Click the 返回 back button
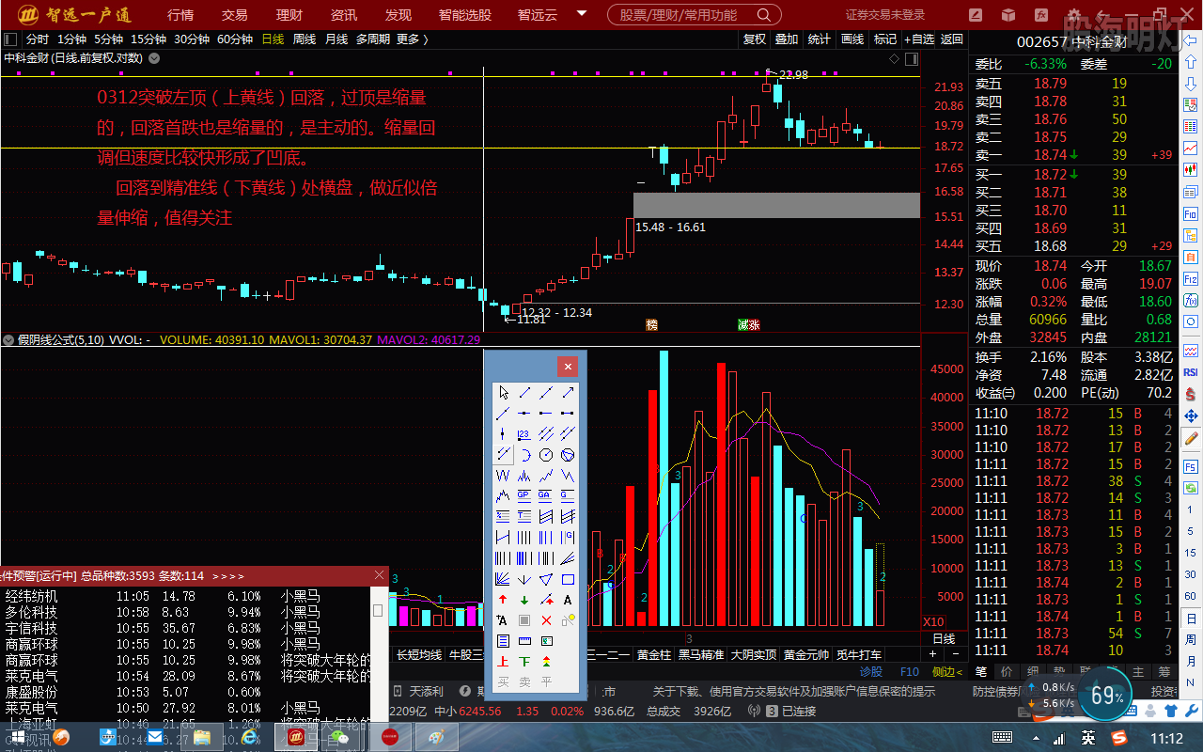The image size is (1203, 752). tap(952, 39)
